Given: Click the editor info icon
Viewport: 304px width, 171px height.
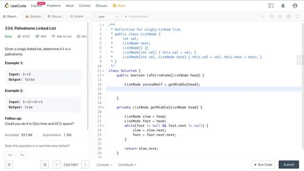Looking at the screenshot, I should 263,17.
